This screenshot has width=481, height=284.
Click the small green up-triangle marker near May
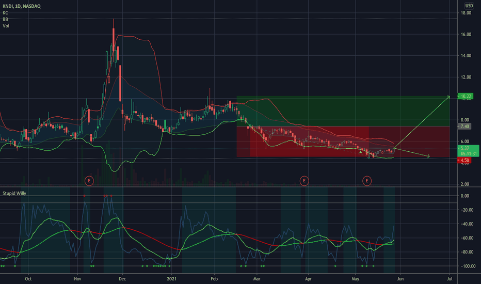click(x=360, y=152)
